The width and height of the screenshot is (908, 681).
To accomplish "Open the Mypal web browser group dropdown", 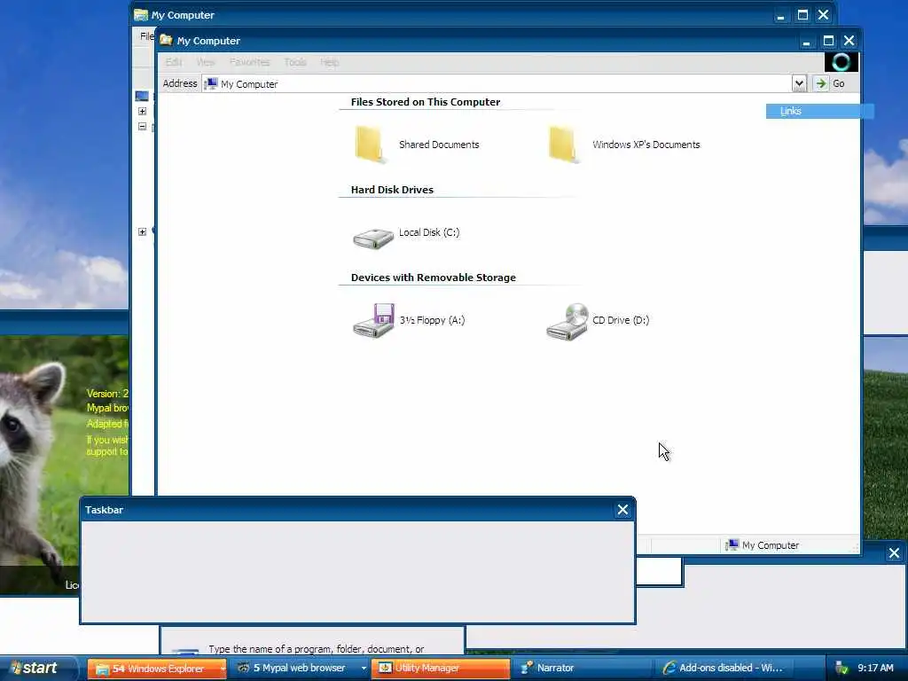I will coord(364,669).
